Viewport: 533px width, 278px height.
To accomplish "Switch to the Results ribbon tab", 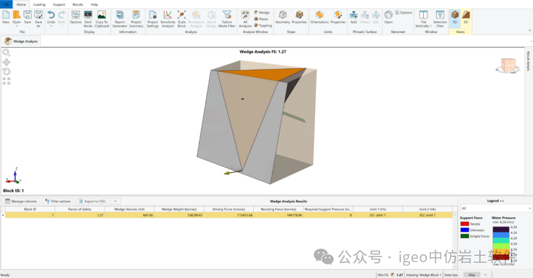I will [78, 4].
